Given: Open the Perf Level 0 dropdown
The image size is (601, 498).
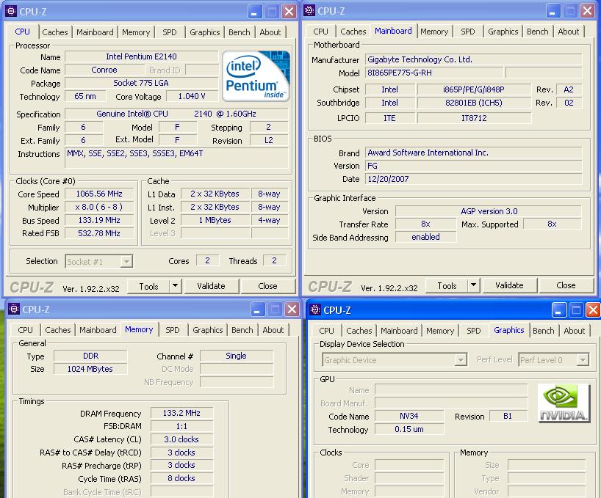Looking at the screenshot, I should (582, 360).
